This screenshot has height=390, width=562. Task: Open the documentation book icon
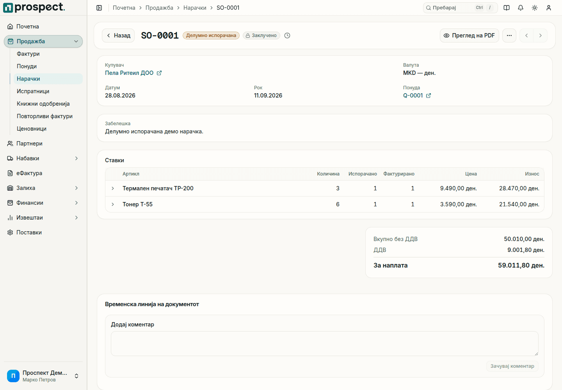pos(507,8)
